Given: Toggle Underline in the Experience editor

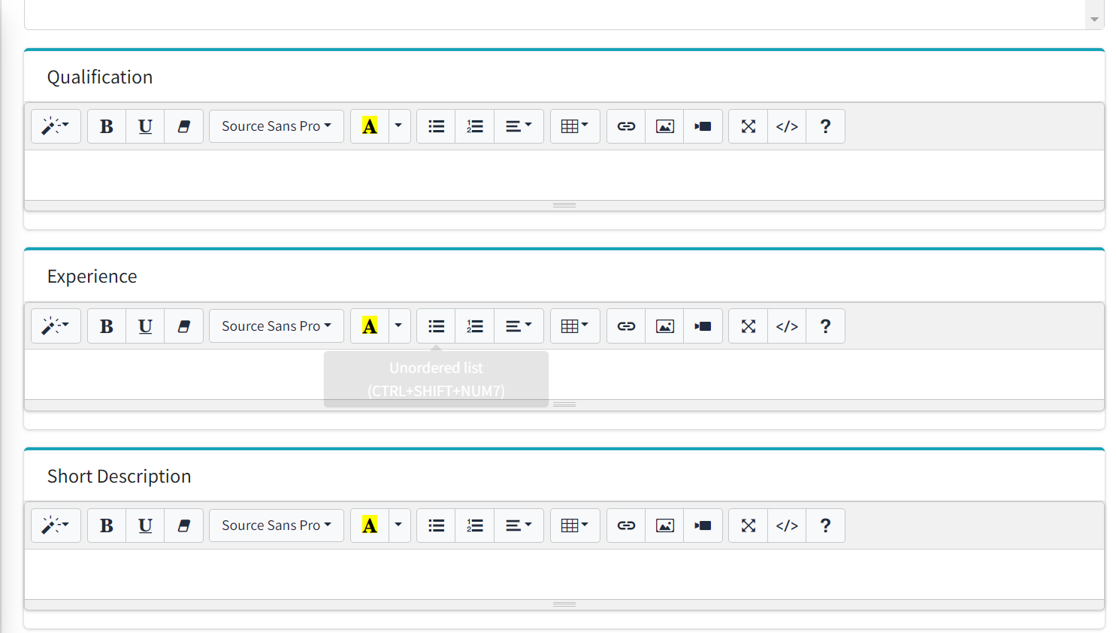Looking at the screenshot, I should (x=145, y=326).
